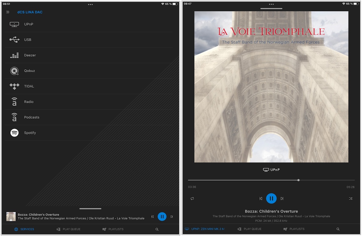Click search icon in right screen bottom bar
This screenshot has width=362, height=236.
[338, 229]
